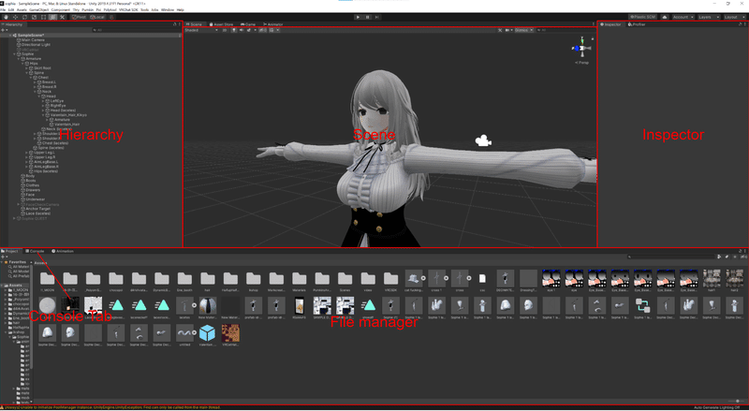Open the VRChat SDK menu

click(127, 9)
